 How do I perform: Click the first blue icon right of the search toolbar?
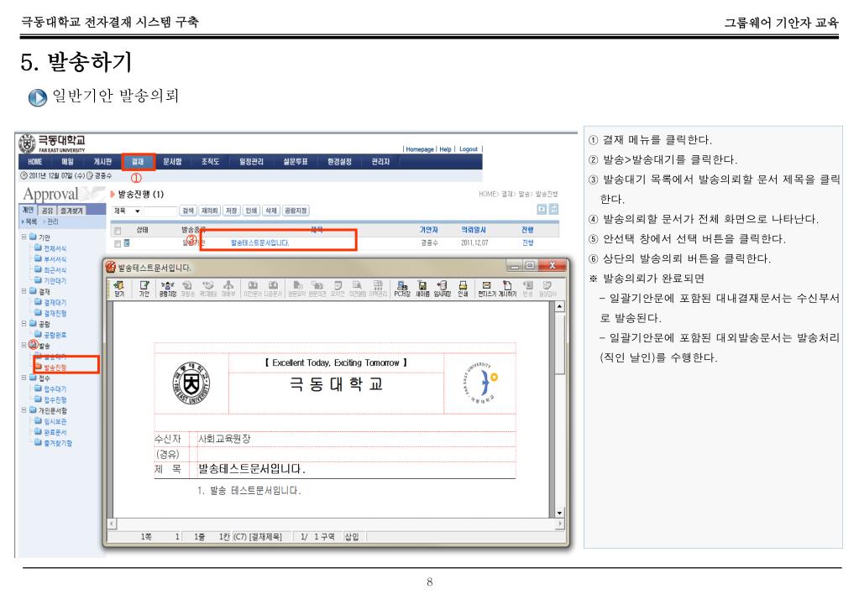pyautogui.click(x=542, y=209)
